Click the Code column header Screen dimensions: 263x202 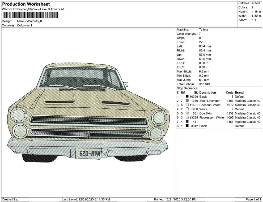230,93
